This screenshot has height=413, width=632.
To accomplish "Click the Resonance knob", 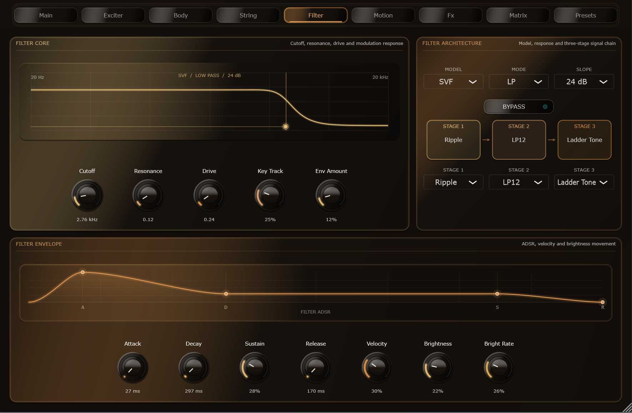I will click(148, 195).
